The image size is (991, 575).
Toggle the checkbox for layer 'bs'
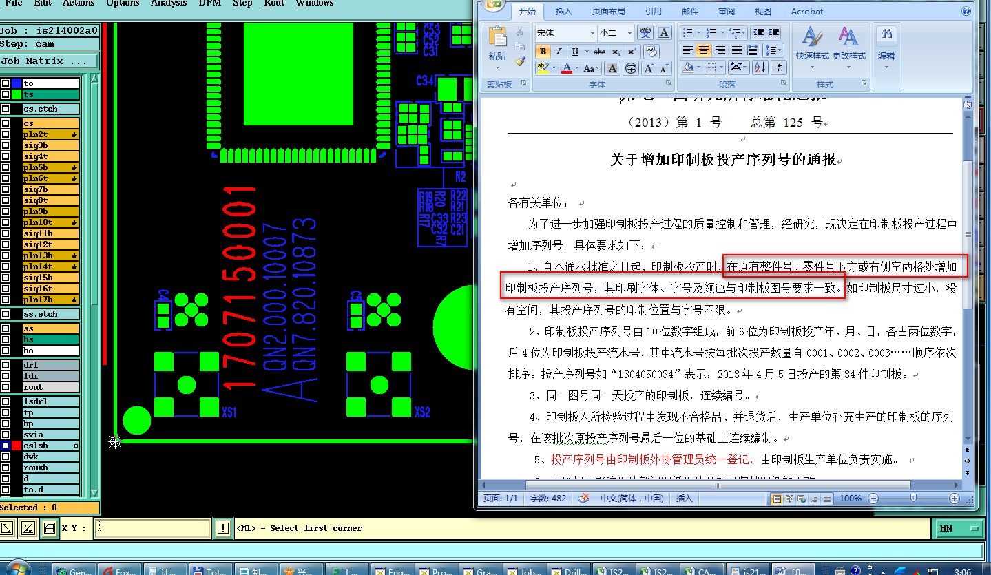(6, 339)
